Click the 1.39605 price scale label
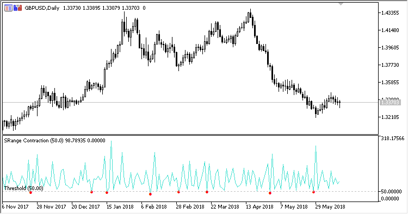 [390, 48]
